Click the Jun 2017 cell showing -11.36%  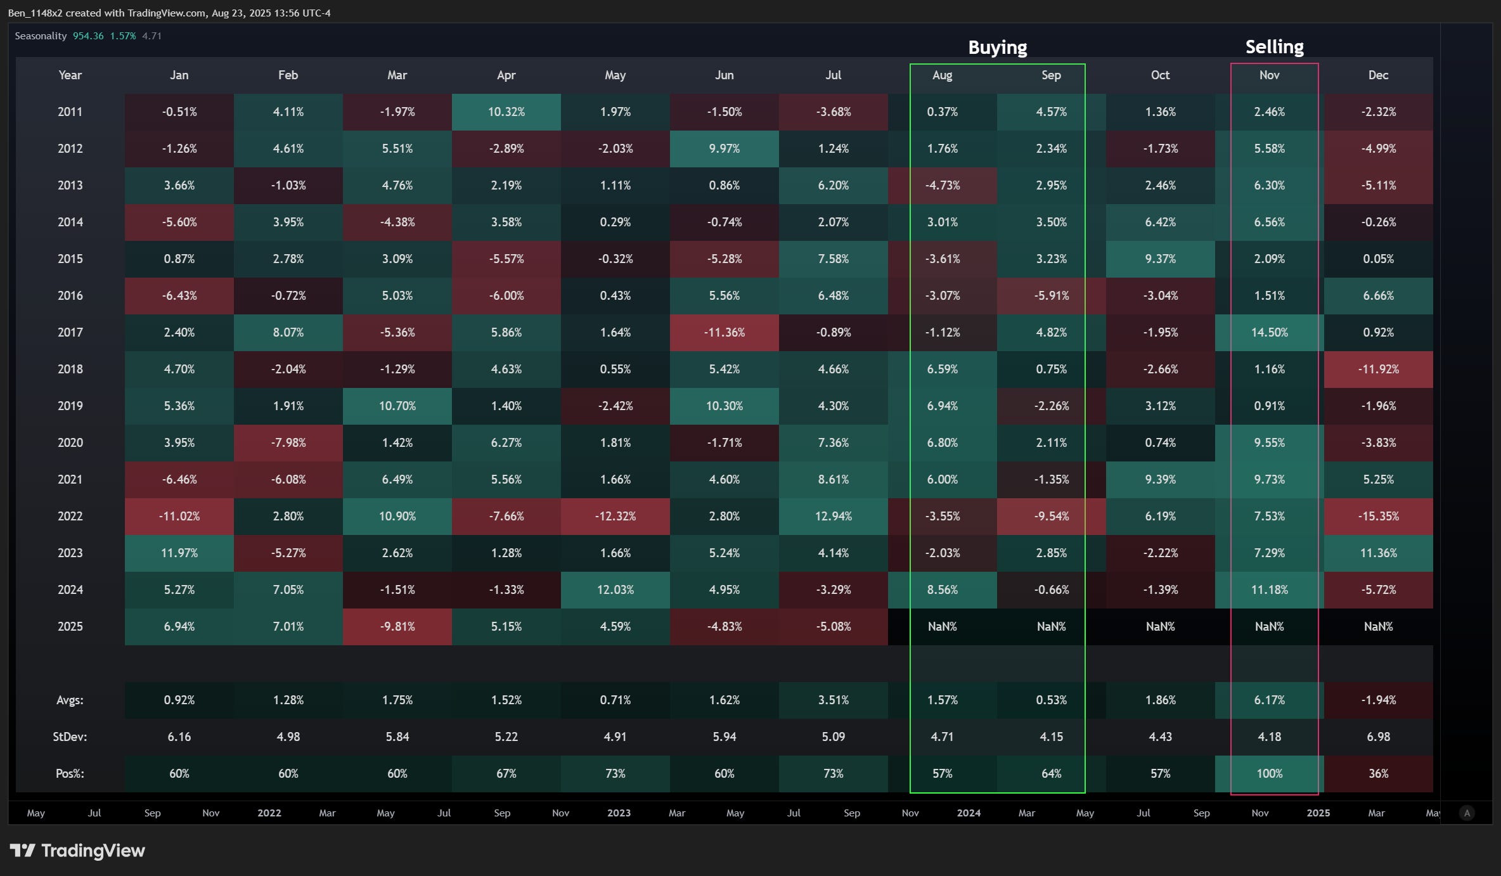(x=724, y=333)
